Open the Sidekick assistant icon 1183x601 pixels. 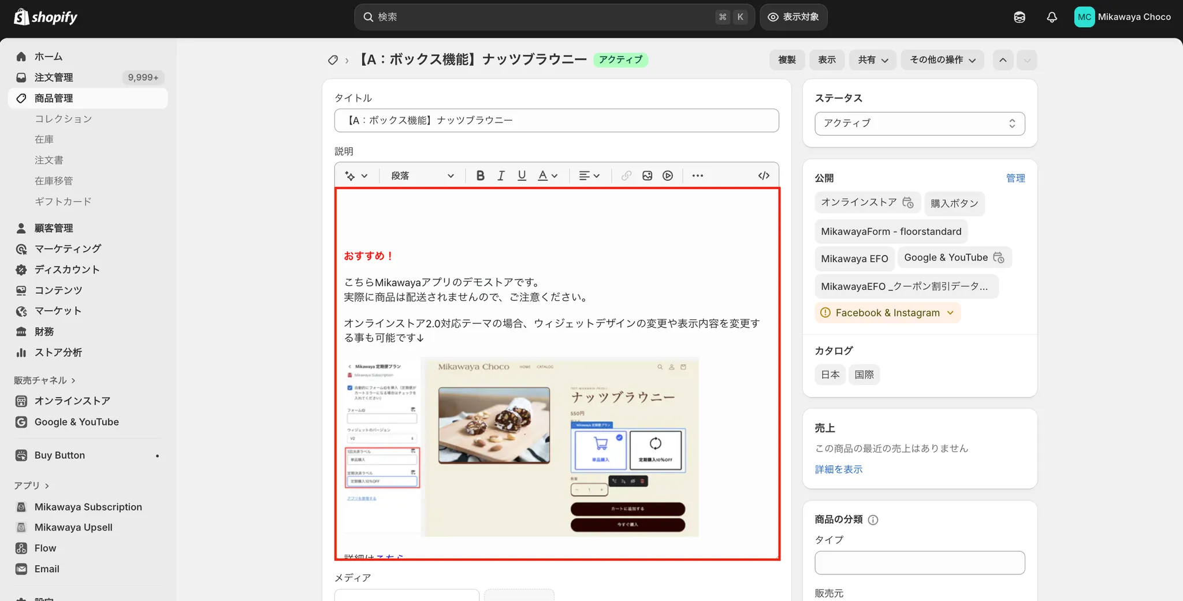(1020, 17)
